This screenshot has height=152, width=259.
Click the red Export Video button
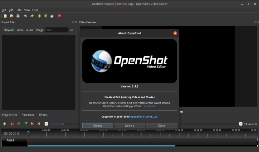coord(59,16)
